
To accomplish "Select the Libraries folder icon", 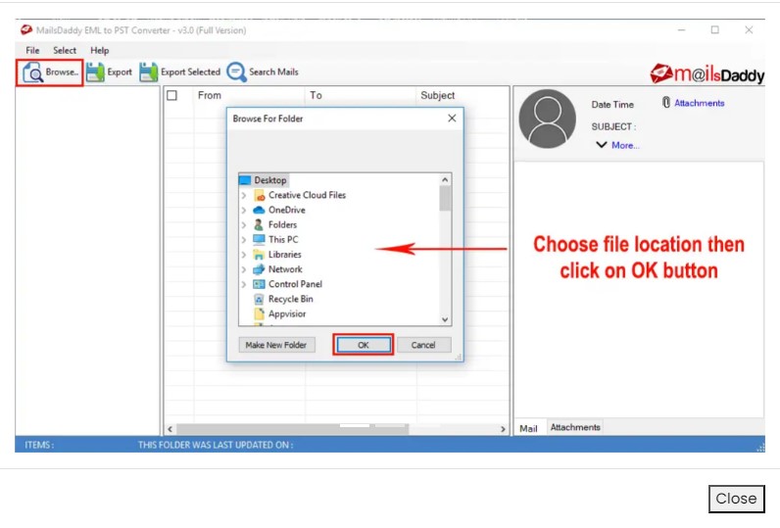I will click(x=259, y=255).
